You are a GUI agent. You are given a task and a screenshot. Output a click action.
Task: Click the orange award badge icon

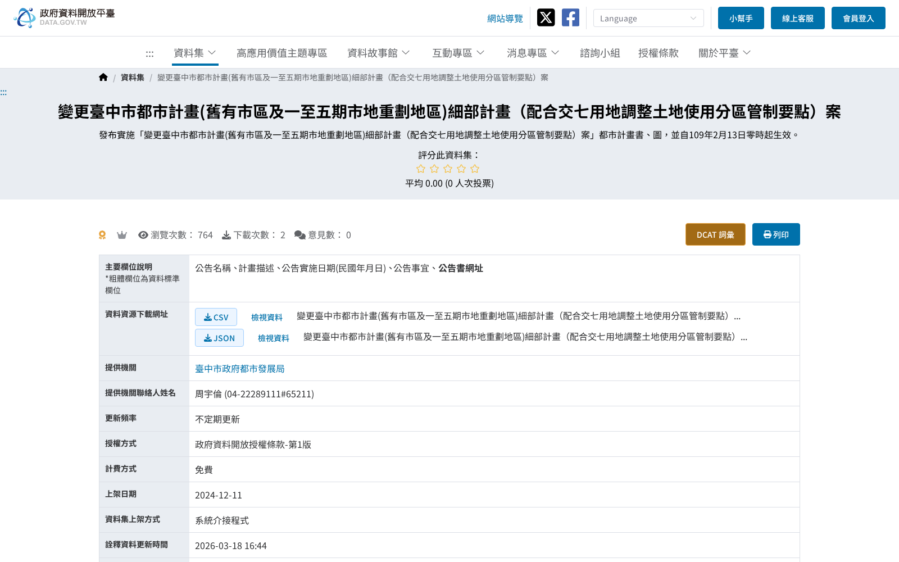pyautogui.click(x=102, y=235)
